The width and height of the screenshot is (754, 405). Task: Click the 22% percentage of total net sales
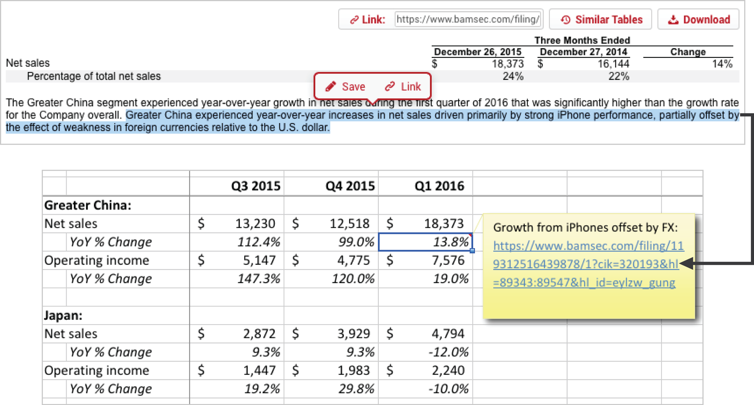click(619, 76)
